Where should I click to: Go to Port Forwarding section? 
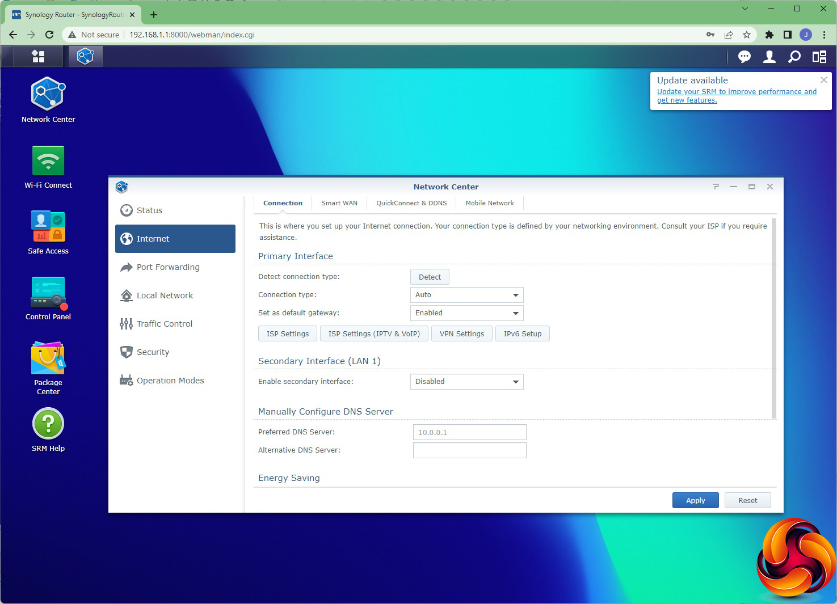[x=175, y=267]
